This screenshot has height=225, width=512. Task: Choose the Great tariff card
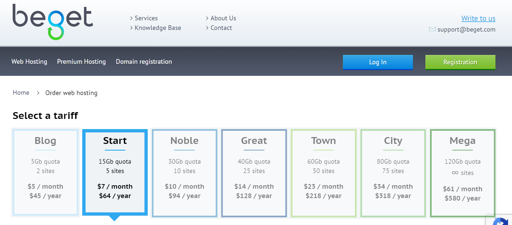[254, 173]
